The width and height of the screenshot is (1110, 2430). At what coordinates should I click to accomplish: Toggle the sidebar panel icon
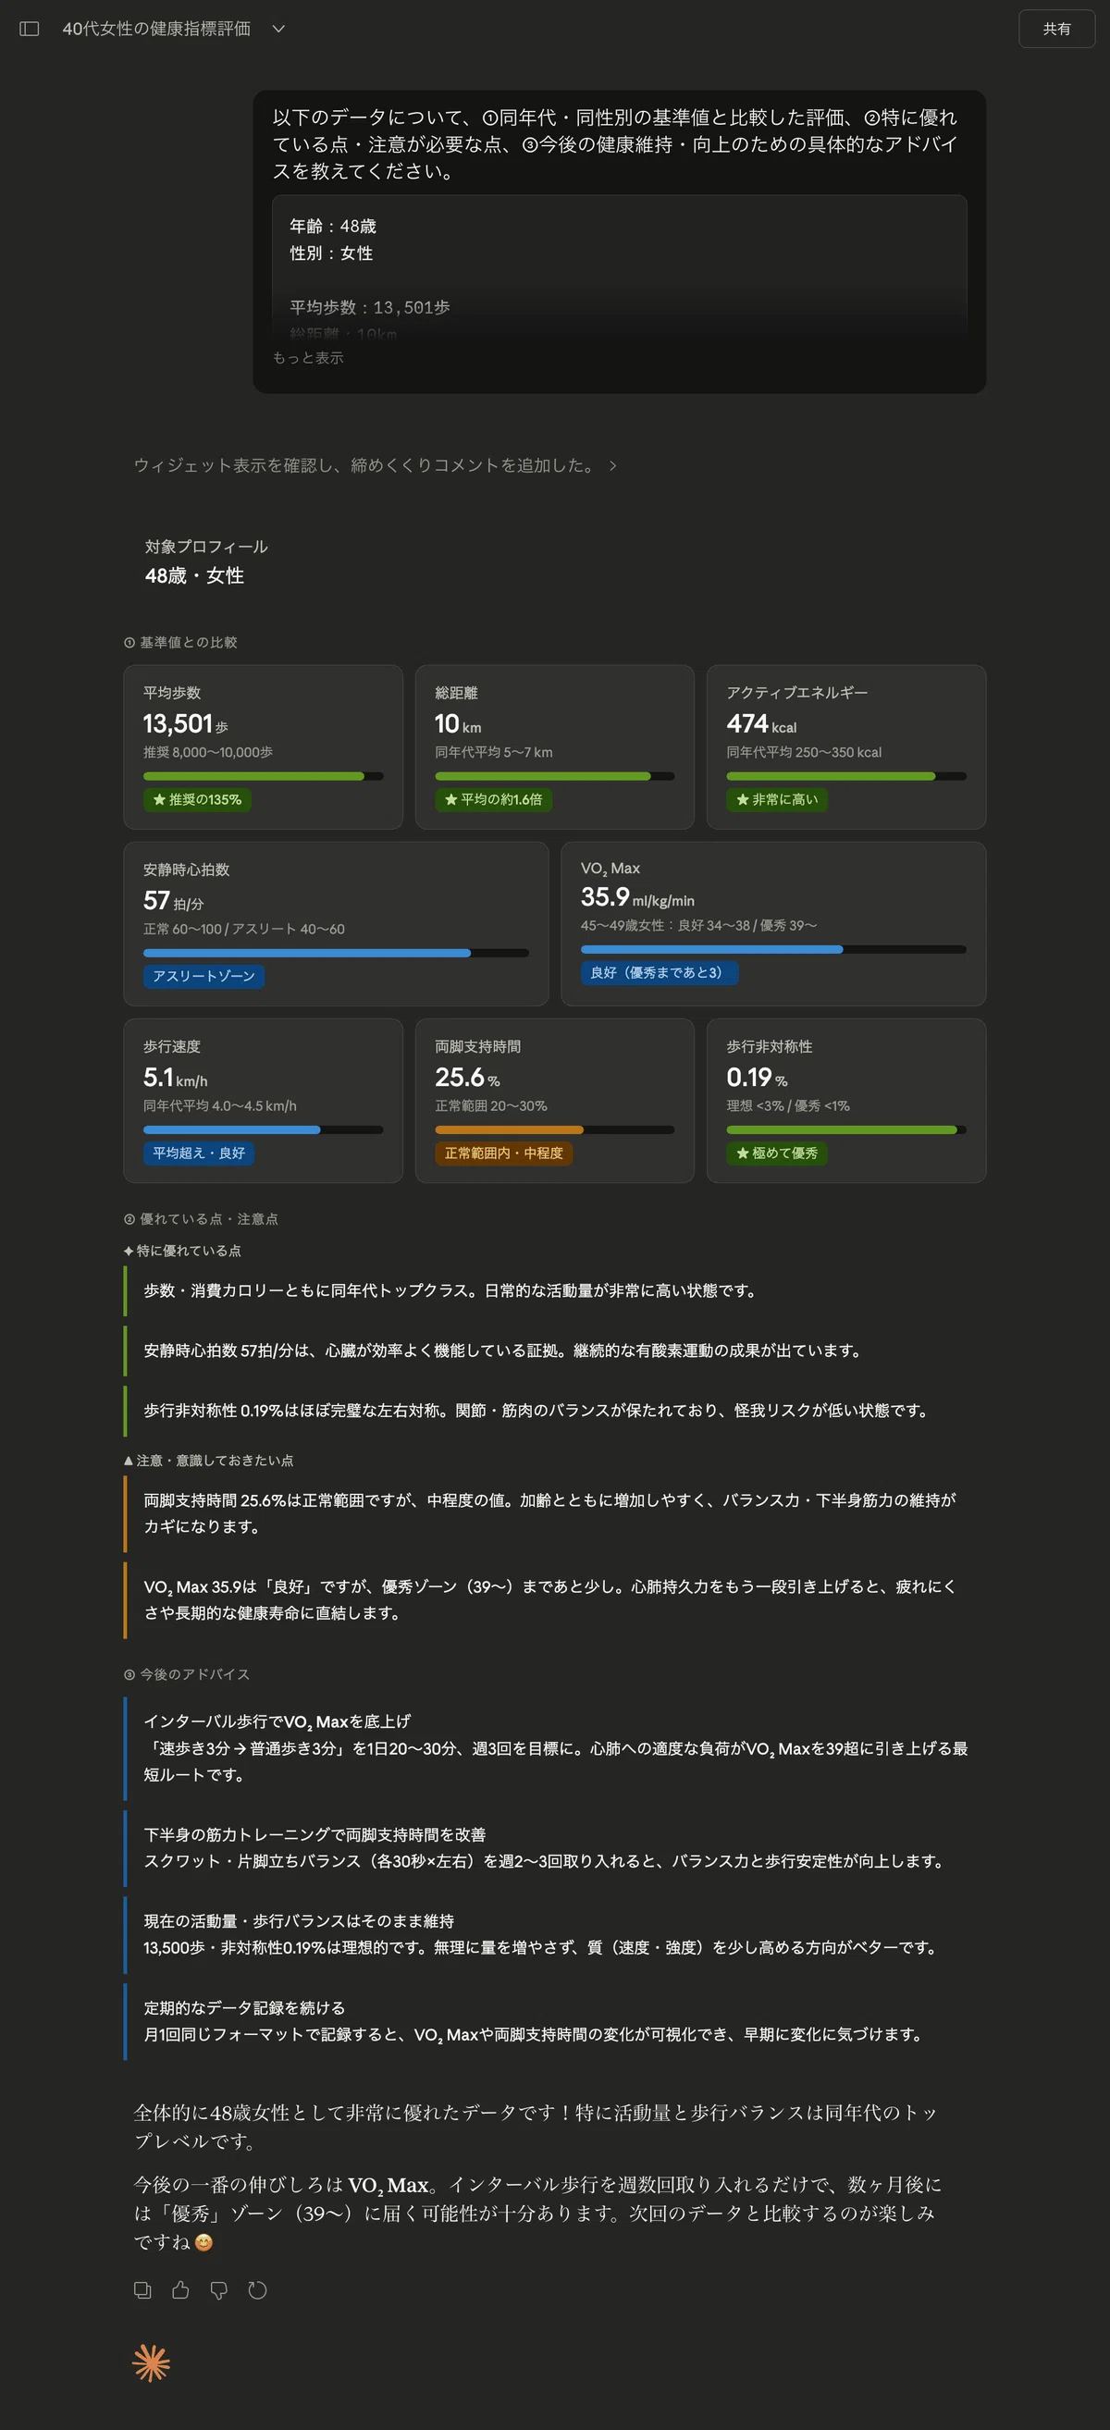(30, 29)
